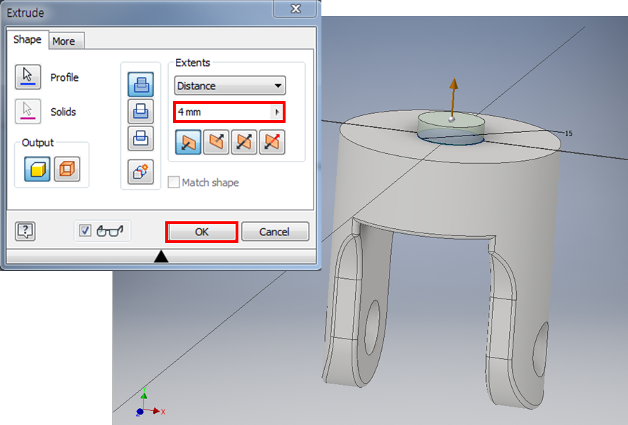Cancel the Extrude dialog
The image size is (628, 425).
275,232
